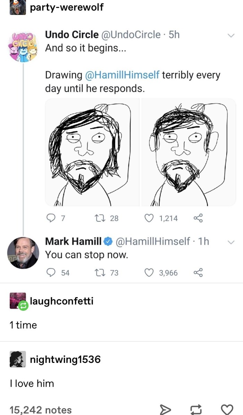Image resolution: width=243 pixels, height=415 pixels.
Task: Open laughconfetti blog
Action: click(61, 301)
